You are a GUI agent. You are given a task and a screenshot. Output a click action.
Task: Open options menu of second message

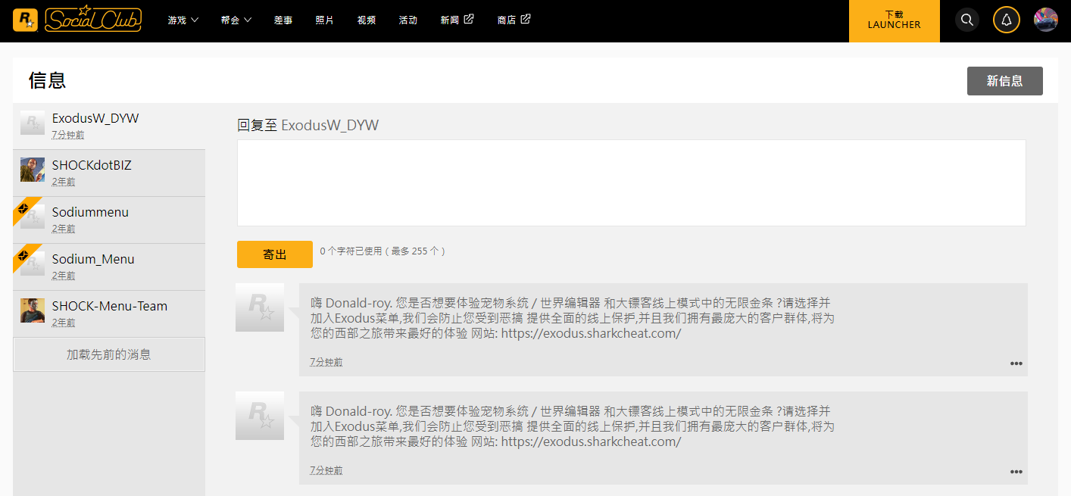pos(1016,472)
